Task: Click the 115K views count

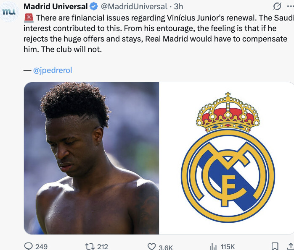Action: pyautogui.click(x=228, y=247)
